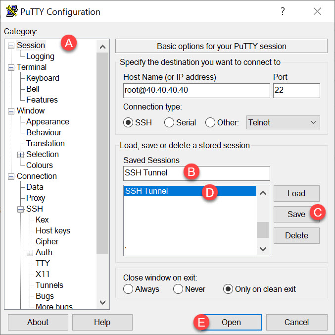Collapse the Terminal tree node

click(x=11, y=67)
